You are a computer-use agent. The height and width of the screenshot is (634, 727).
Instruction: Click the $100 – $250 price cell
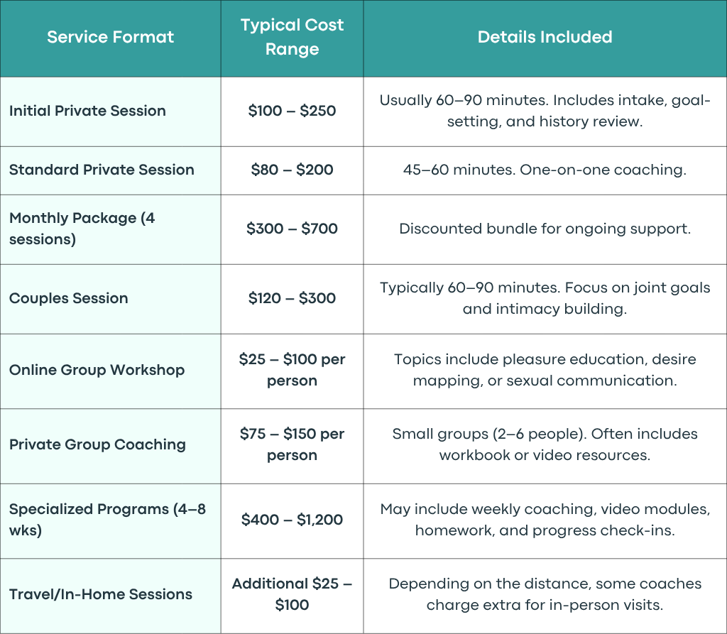(292, 111)
